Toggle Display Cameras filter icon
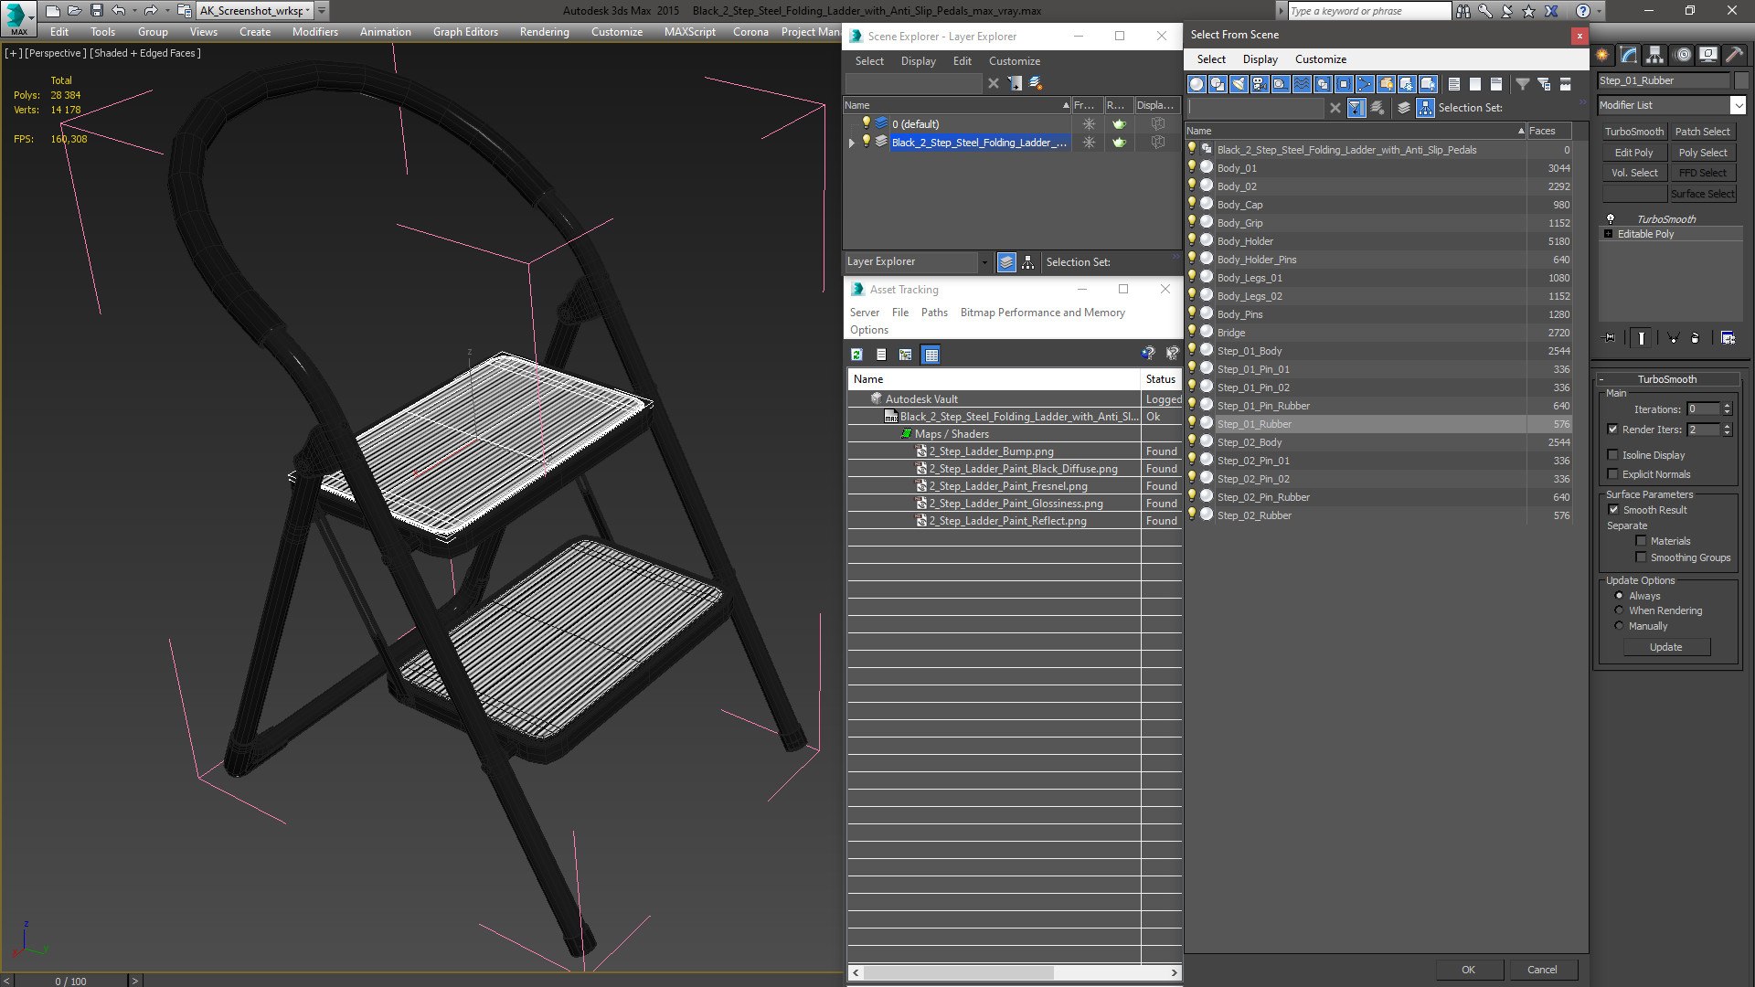 tap(1260, 84)
